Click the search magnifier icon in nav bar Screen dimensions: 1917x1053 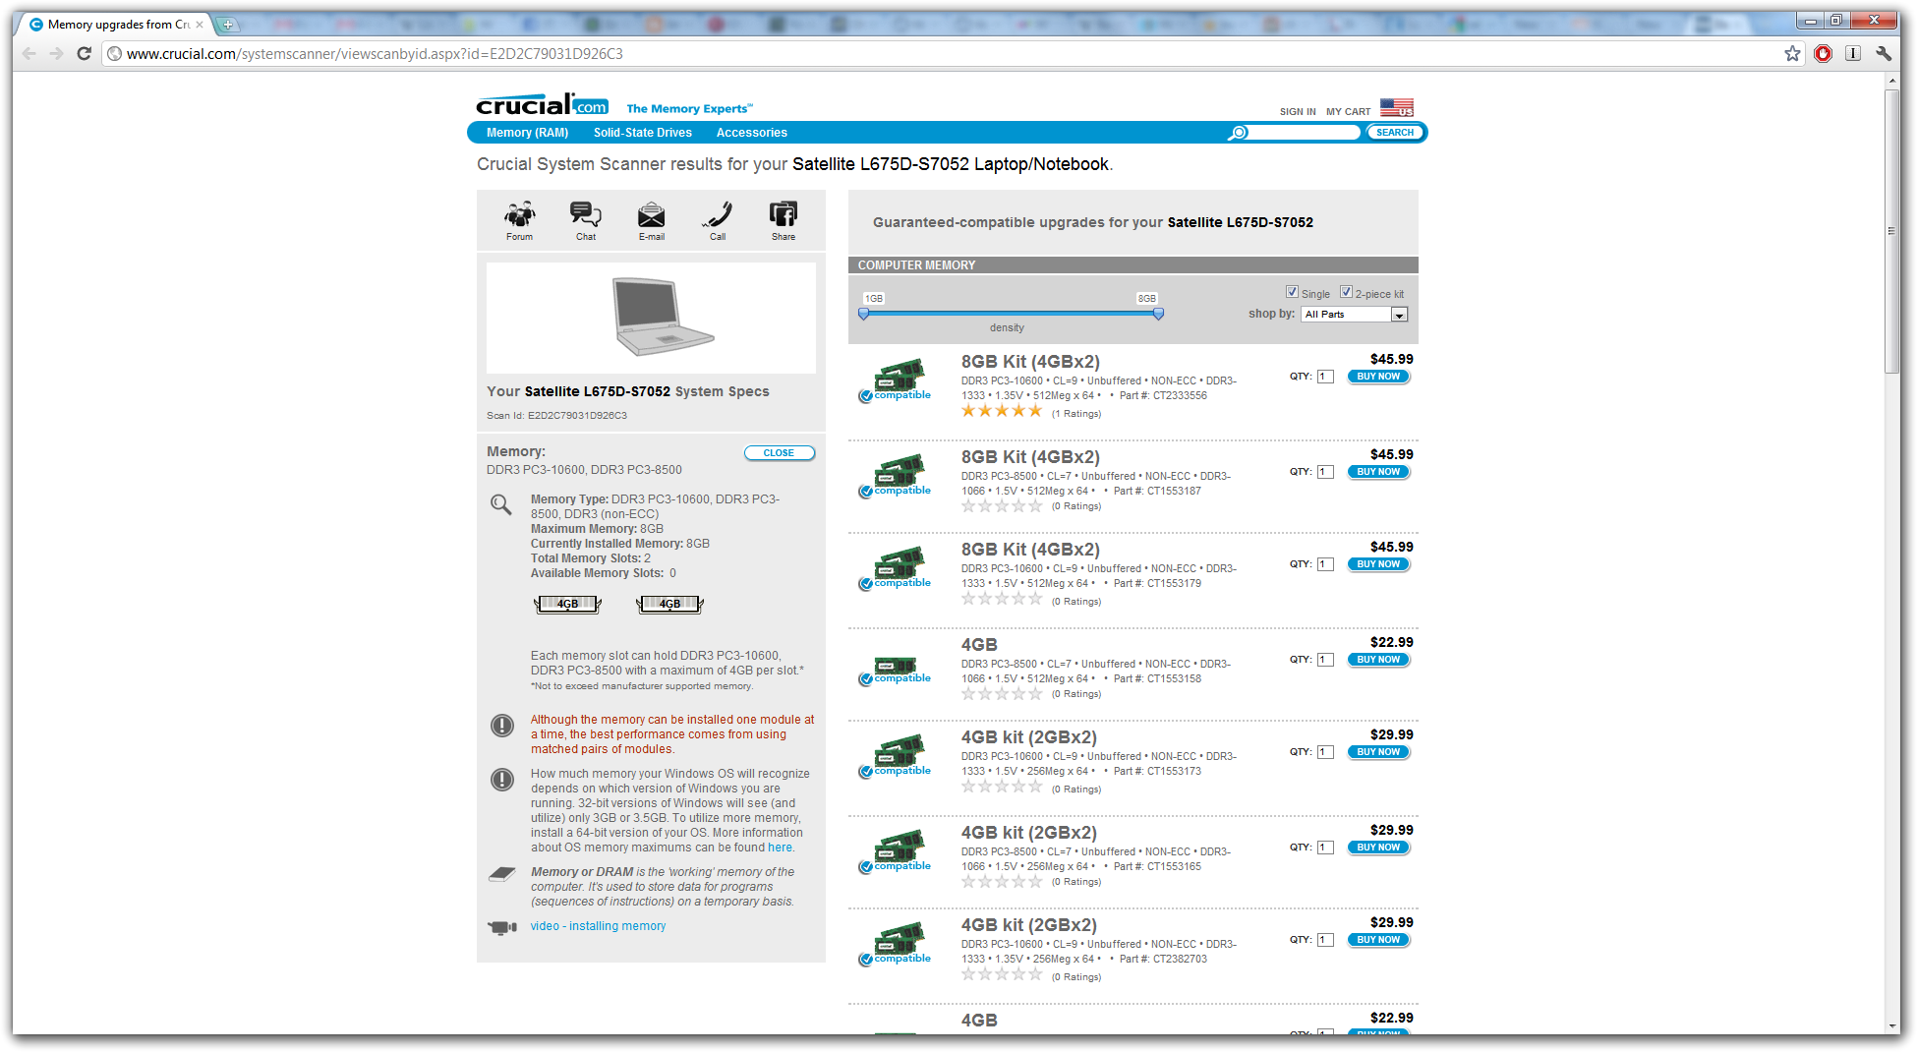tap(1238, 133)
